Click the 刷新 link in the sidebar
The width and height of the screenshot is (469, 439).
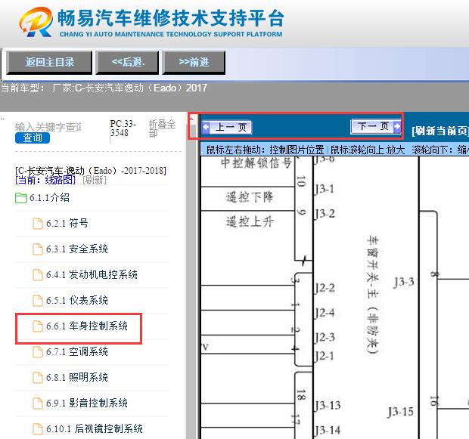(95, 180)
